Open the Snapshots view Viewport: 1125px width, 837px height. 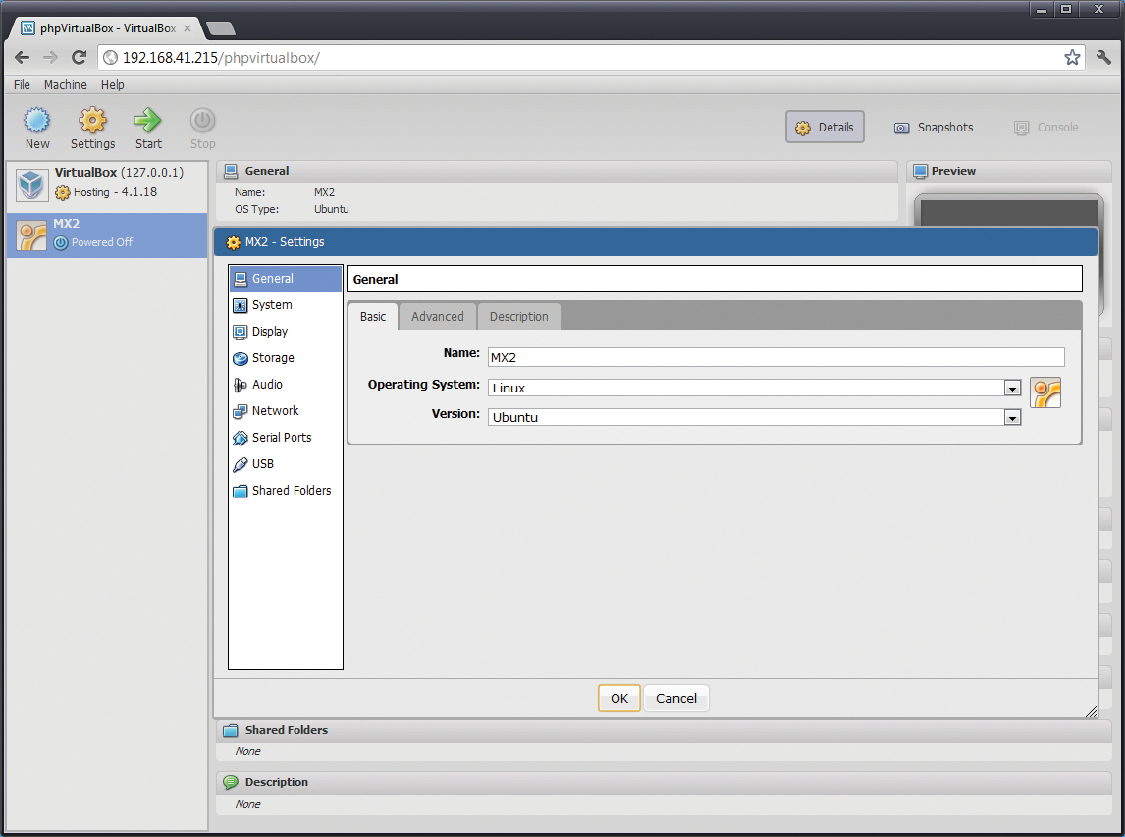[933, 127]
